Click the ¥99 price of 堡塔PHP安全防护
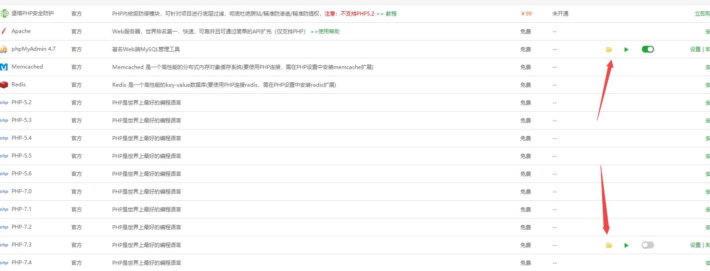Viewport: 710px width, 271px height. click(x=526, y=14)
